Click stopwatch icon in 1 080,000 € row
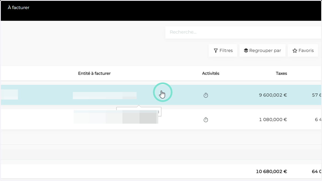Viewport: 322px width, 181px height. 206,120
